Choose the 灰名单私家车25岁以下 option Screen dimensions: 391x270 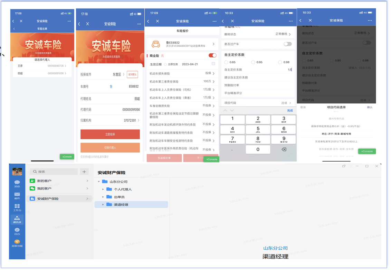pyautogui.click(x=336, y=142)
